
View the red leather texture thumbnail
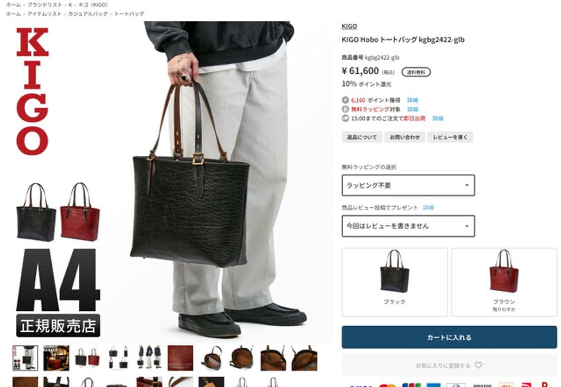(181, 358)
